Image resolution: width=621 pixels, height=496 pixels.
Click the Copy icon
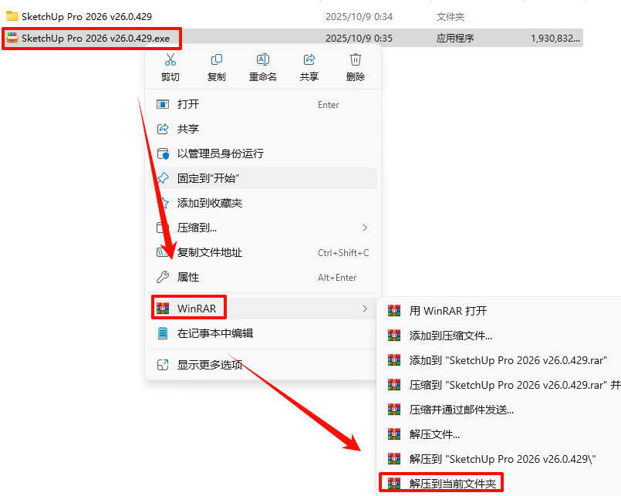click(x=217, y=60)
